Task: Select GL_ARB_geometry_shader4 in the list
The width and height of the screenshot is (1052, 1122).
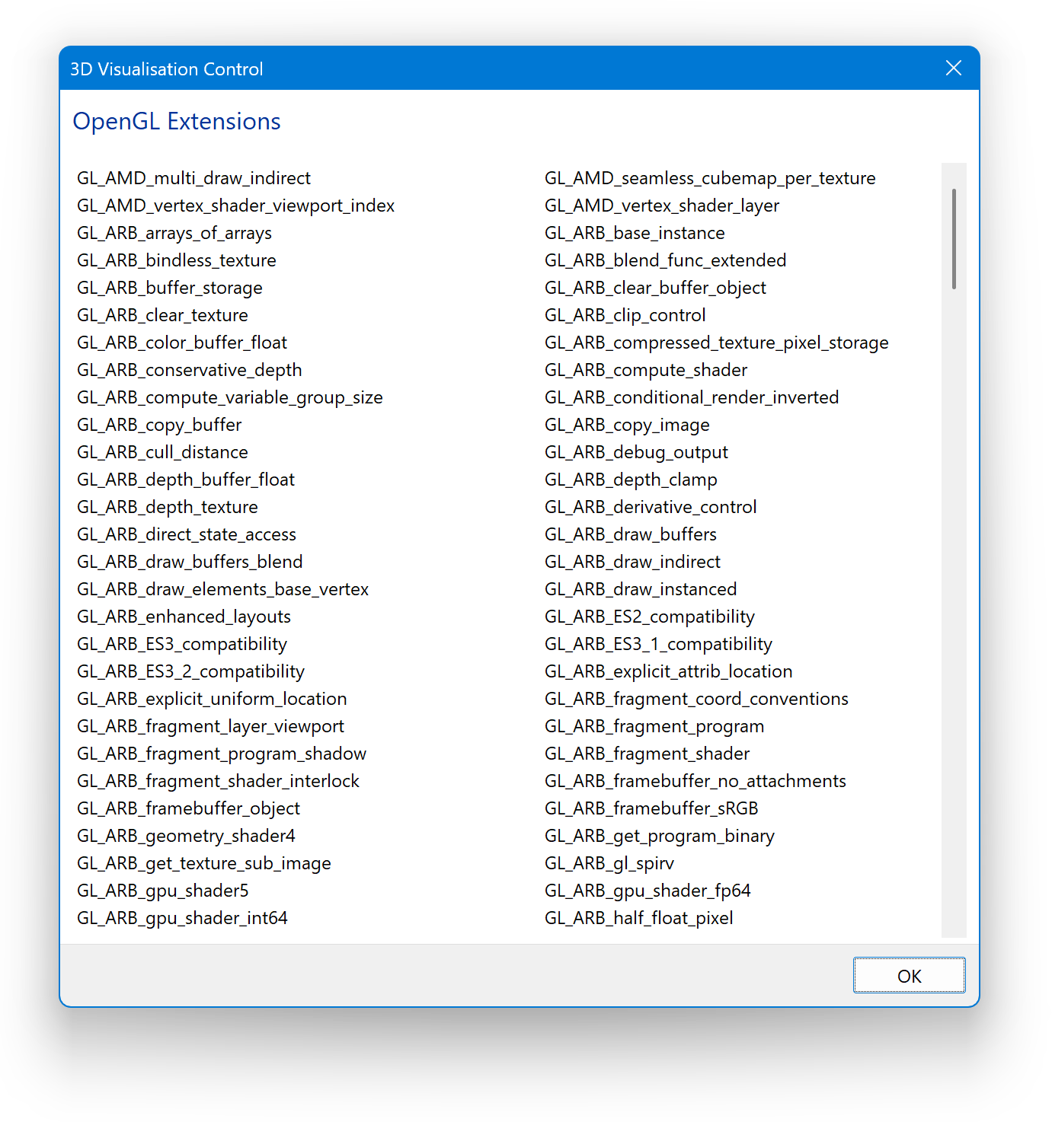Action: [x=186, y=836]
